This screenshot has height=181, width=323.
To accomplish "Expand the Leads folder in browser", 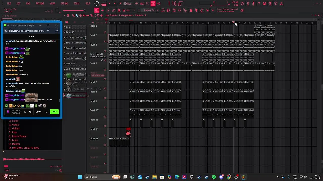I will click(15, 140).
